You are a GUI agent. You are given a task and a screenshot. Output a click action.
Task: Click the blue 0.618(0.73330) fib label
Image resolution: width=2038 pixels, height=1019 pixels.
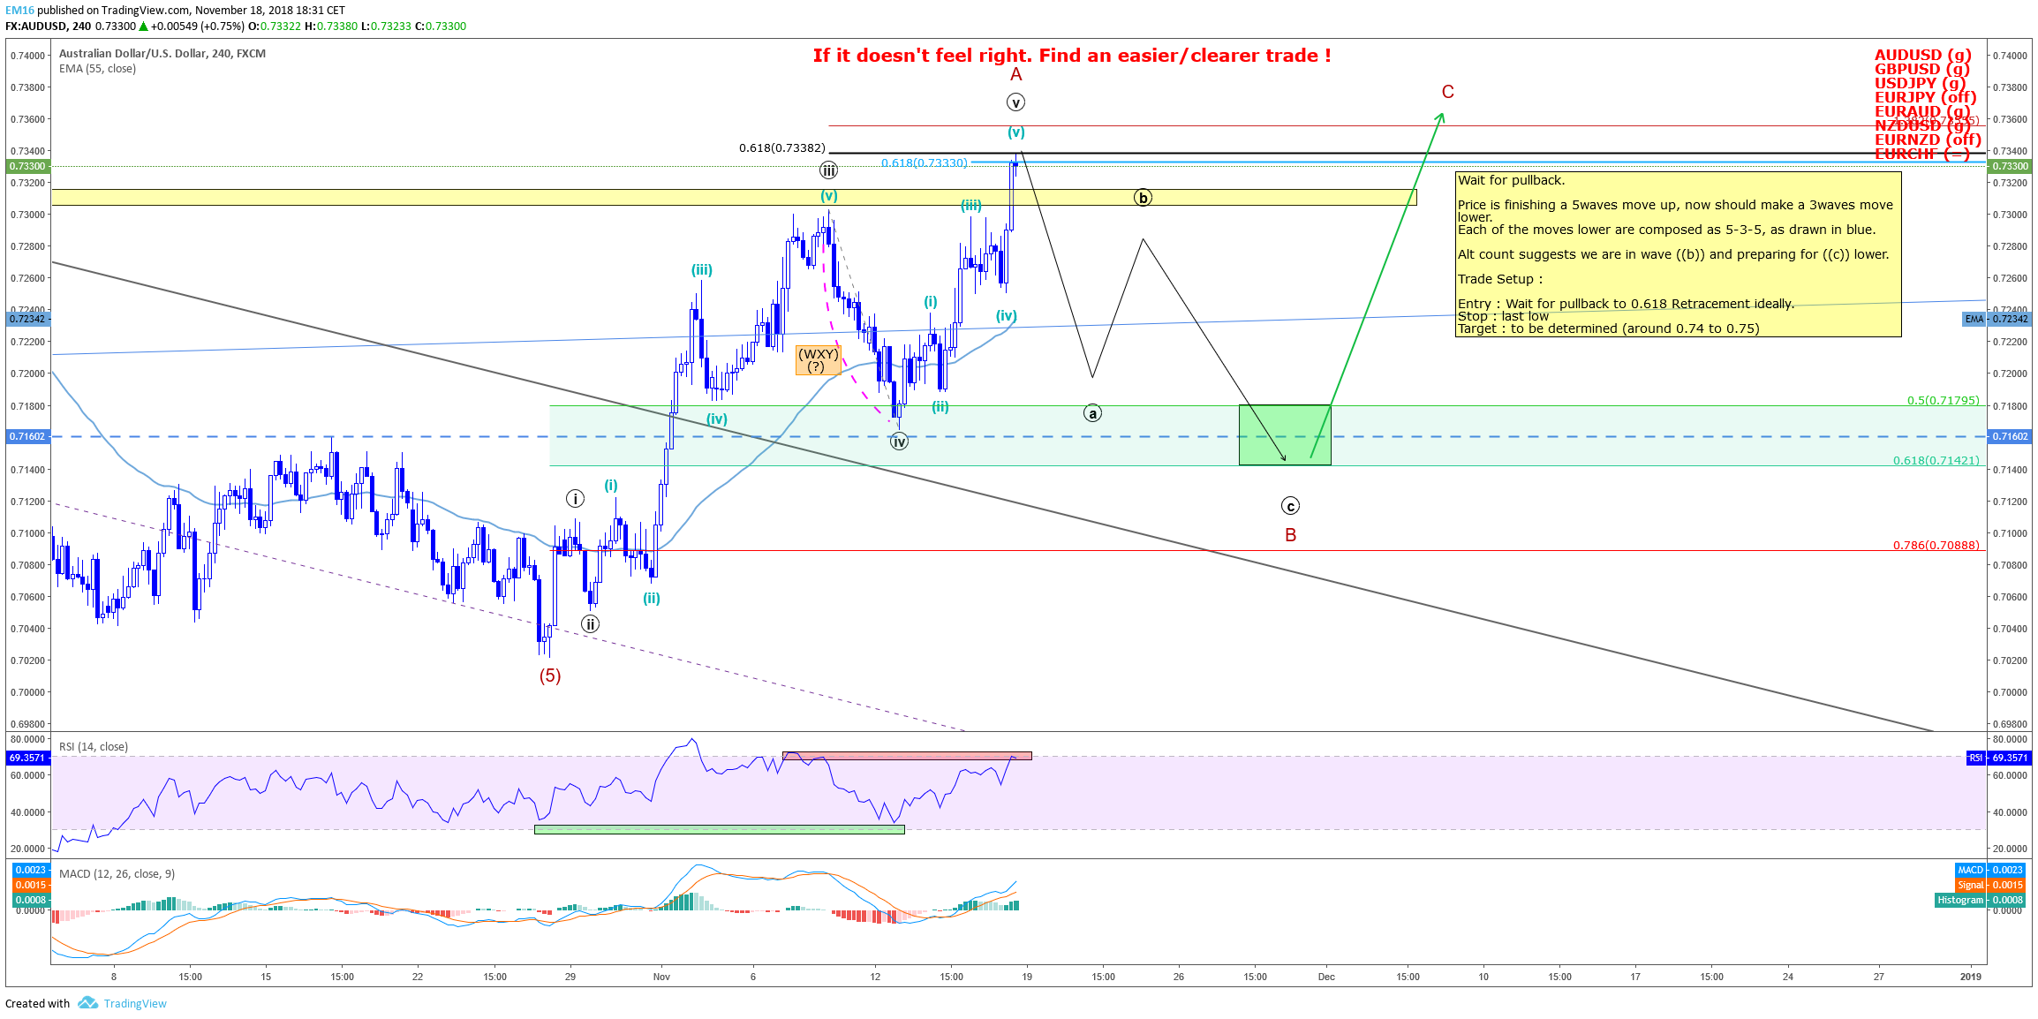925,163
